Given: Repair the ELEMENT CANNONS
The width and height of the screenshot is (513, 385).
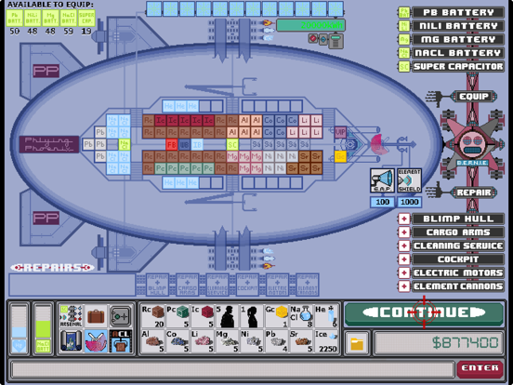Looking at the screenshot, I should pos(458,286).
